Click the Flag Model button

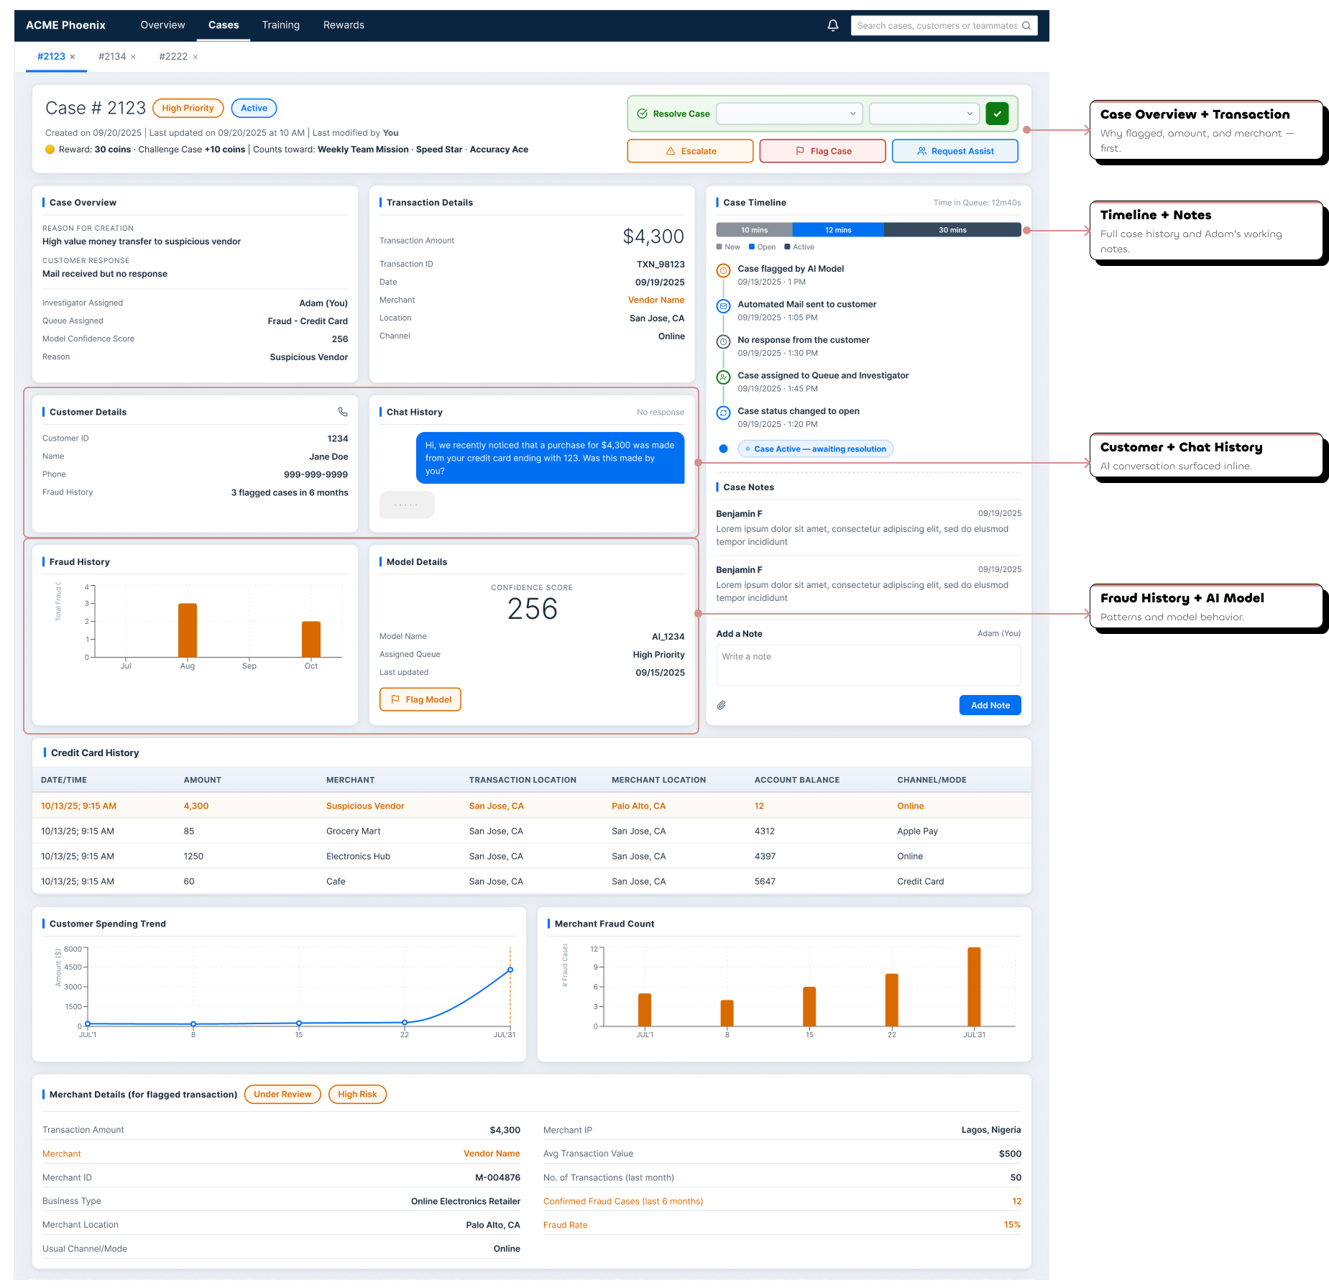[x=420, y=699]
